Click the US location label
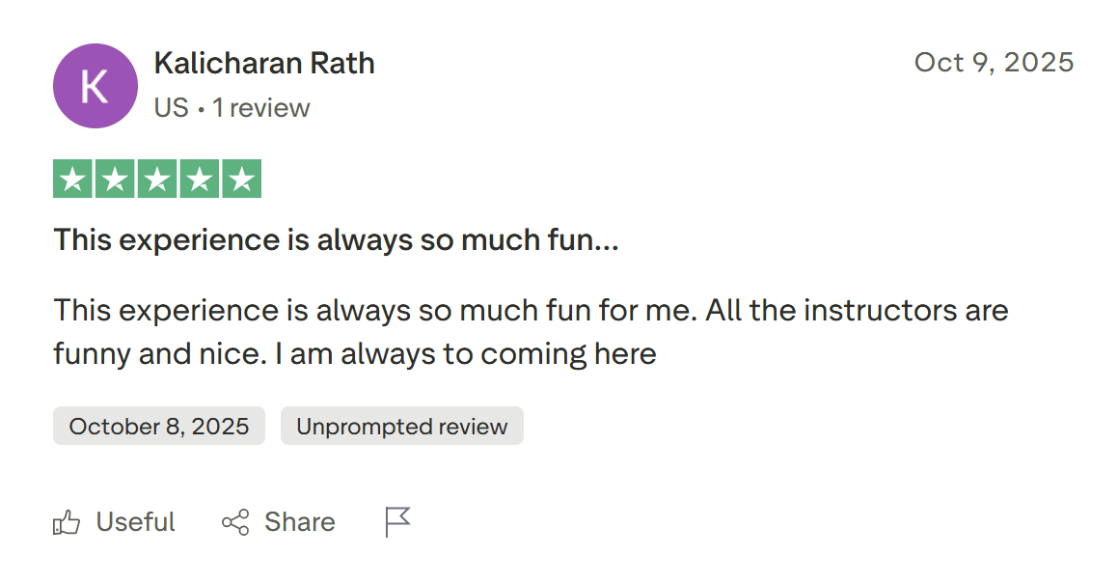The image size is (1118, 583). (x=173, y=107)
